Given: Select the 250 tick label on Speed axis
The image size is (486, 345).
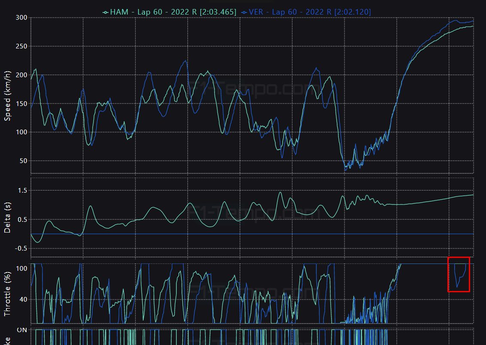Looking at the screenshot, I should pos(21,46).
